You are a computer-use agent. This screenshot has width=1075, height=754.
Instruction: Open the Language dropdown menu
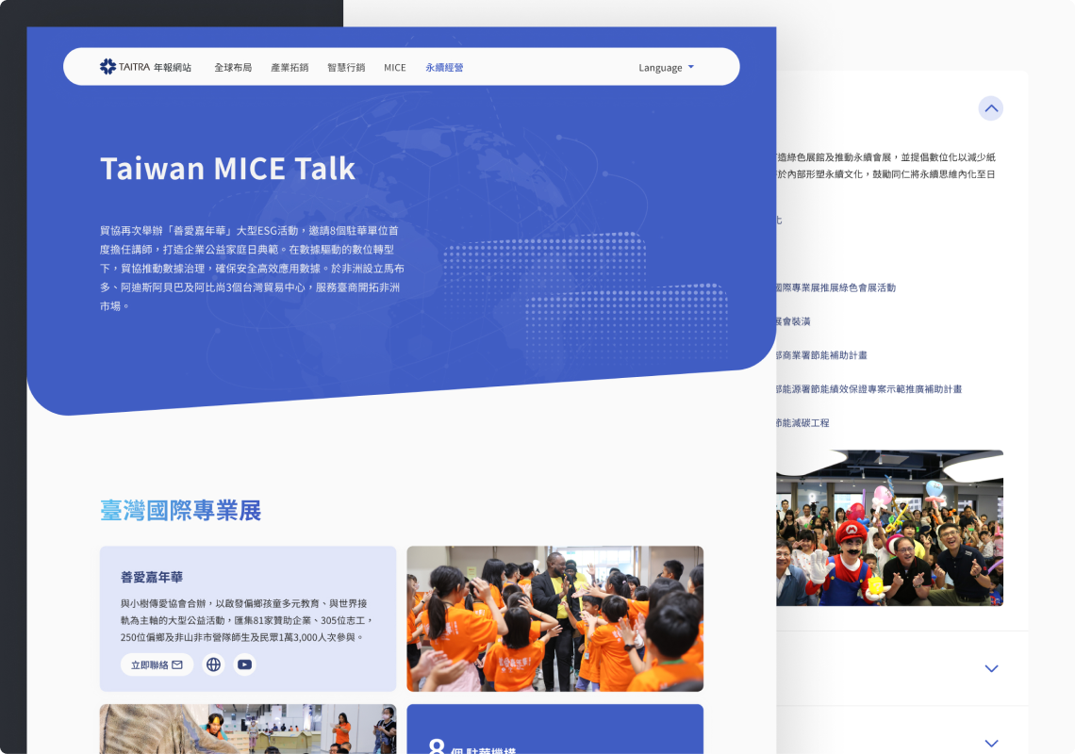tap(666, 68)
